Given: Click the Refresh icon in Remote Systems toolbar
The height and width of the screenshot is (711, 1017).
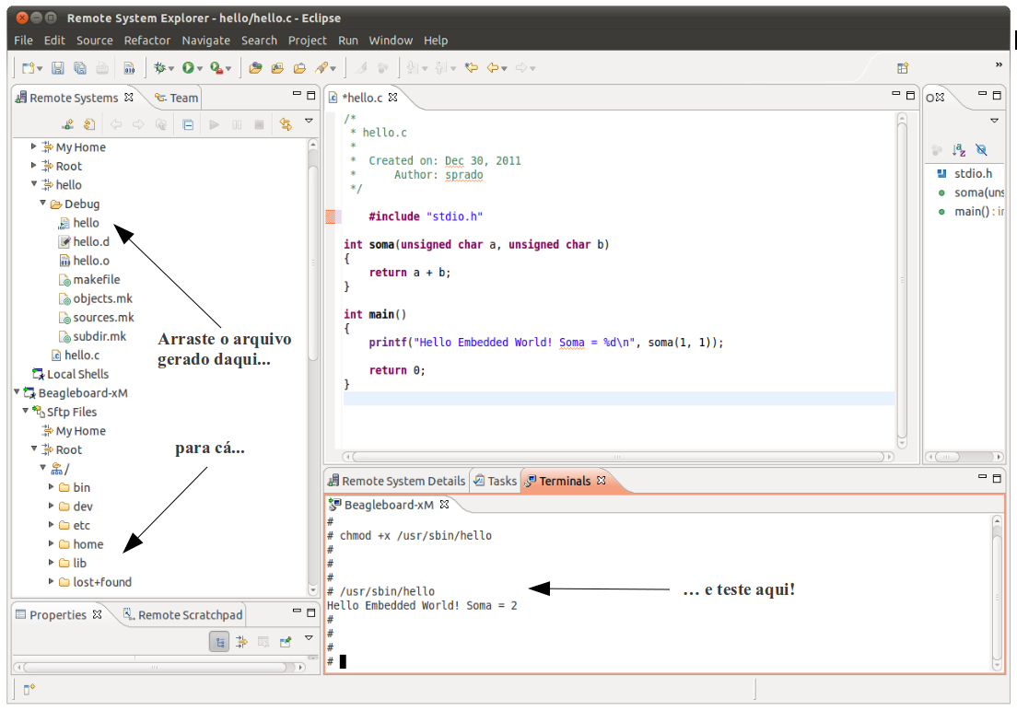Looking at the screenshot, I should coord(89,124).
